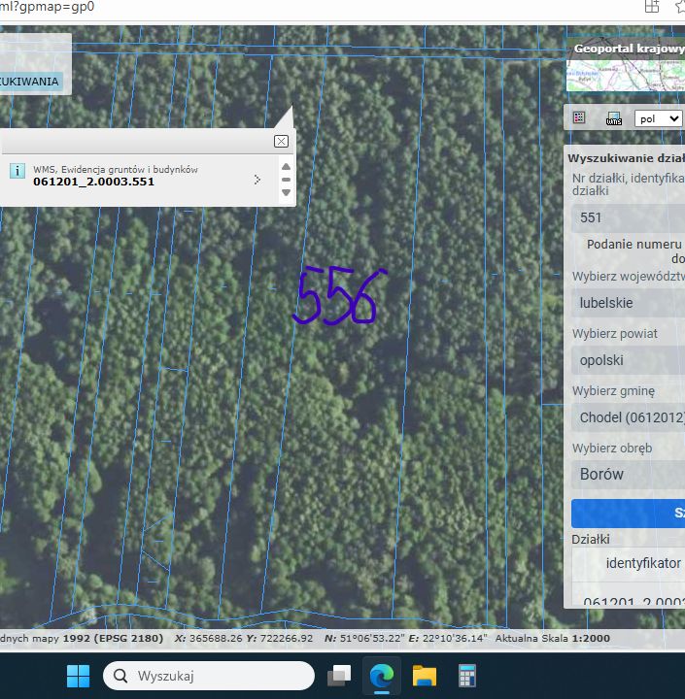The width and height of the screenshot is (685, 699).
Task: Click the blue search button
Action: tap(628, 514)
